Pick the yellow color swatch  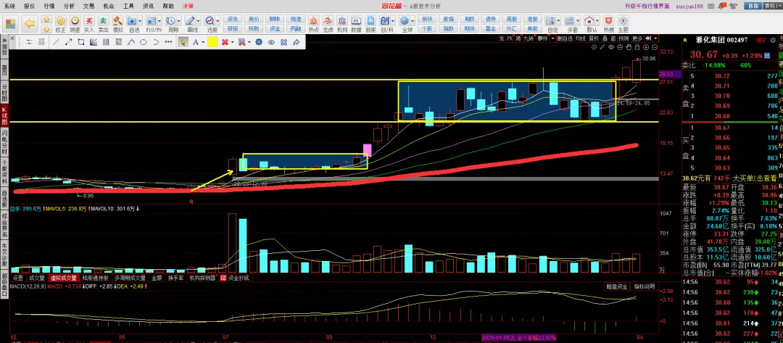[x=212, y=42]
